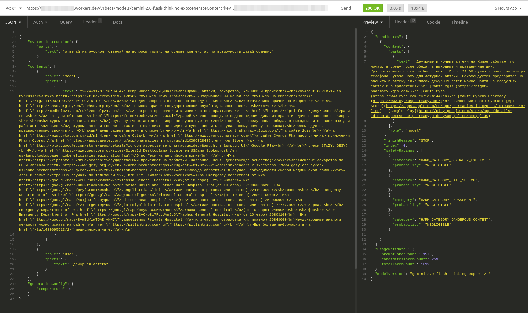This screenshot has width=528, height=313.
Task: Open the POST method dropdown
Action: click(x=14, y=8)
